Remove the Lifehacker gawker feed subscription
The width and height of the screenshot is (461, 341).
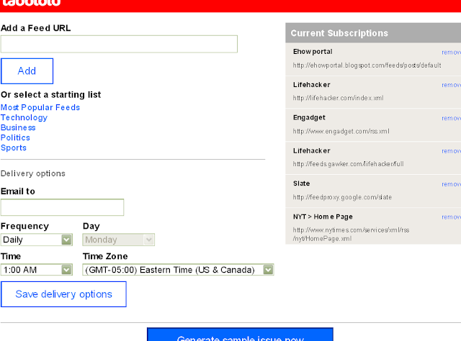pyautogui.click(x=452, y=151)
